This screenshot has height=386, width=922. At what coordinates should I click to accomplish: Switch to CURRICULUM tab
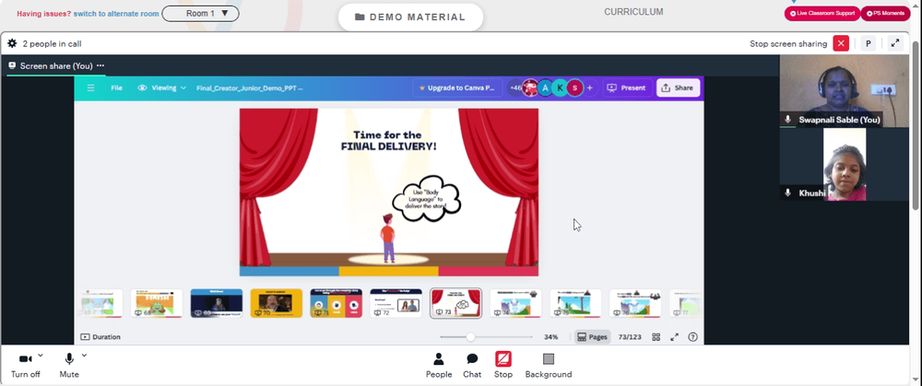(x=633, y=12)
